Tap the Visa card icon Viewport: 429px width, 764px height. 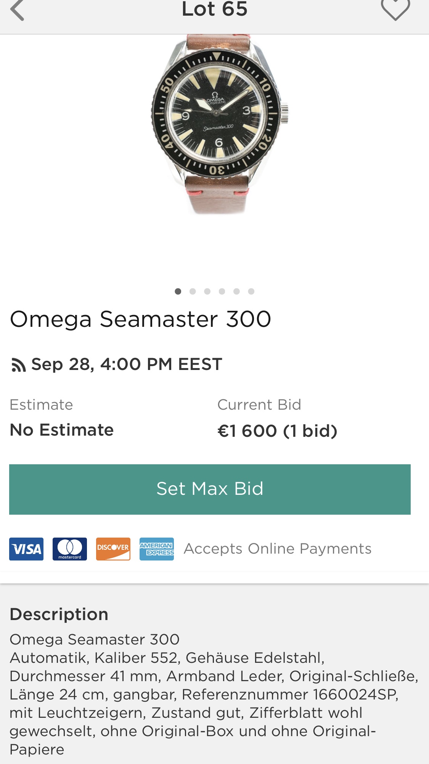point(26,549)
